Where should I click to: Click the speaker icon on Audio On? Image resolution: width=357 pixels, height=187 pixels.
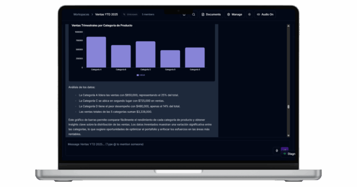click(x=258, y=14)
